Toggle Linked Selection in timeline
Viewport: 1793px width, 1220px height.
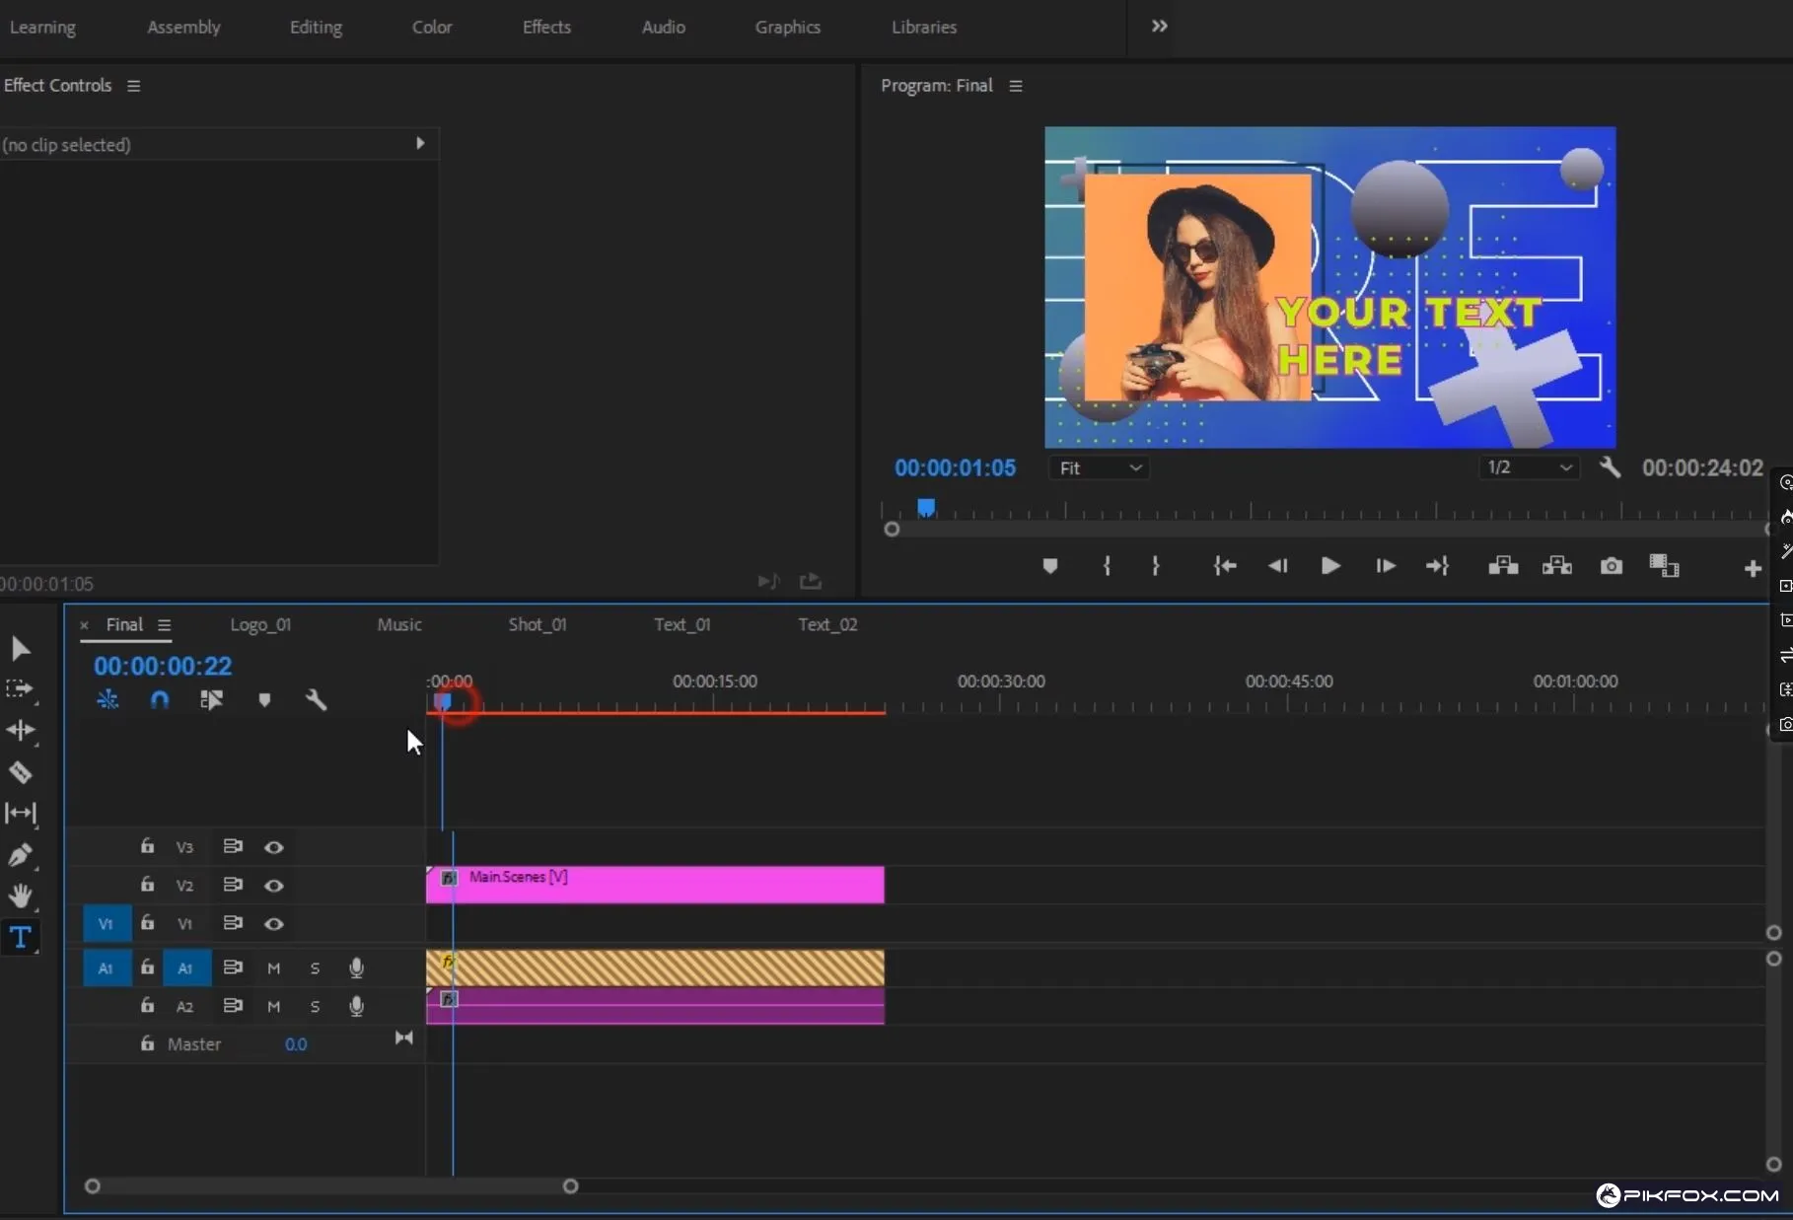212,700
